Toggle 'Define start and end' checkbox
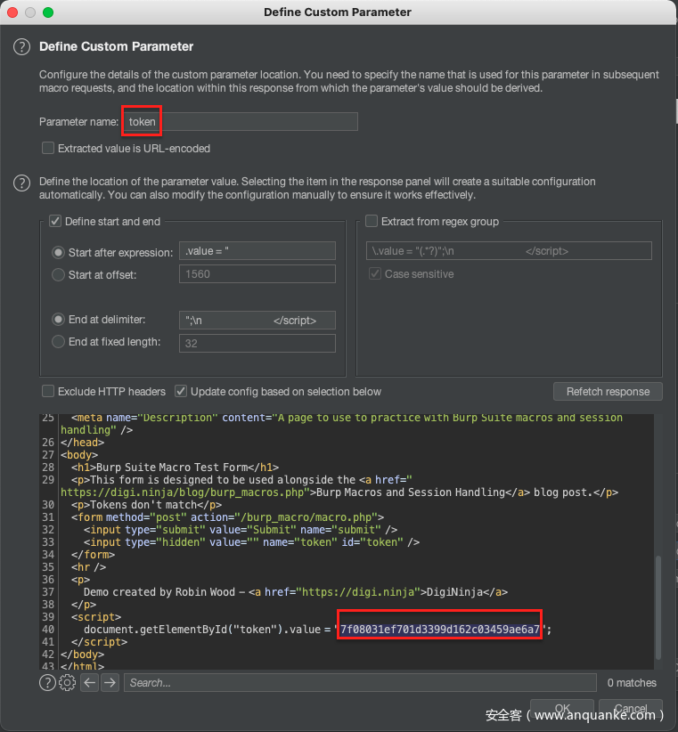The height and width of the screenshot is (732, 678). [55, 222]
